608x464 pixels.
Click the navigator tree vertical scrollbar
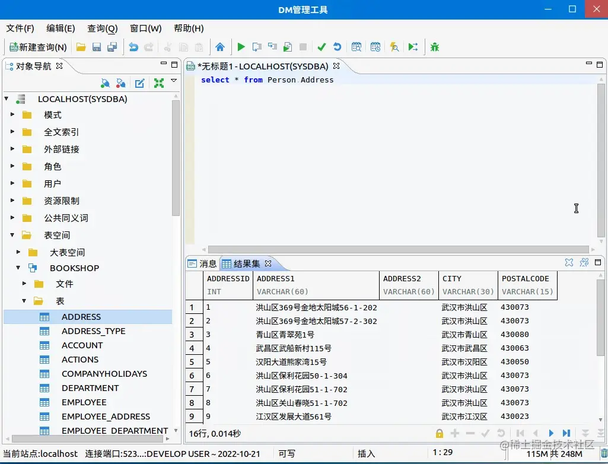175,158
